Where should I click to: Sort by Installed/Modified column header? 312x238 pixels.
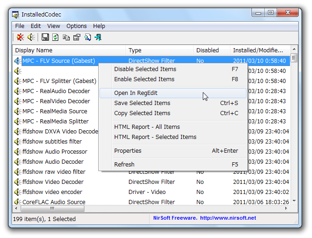click(260, 50)
